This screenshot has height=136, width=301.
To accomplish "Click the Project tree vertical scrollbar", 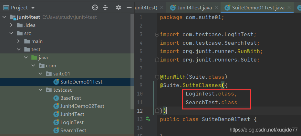I will [132, 62].
